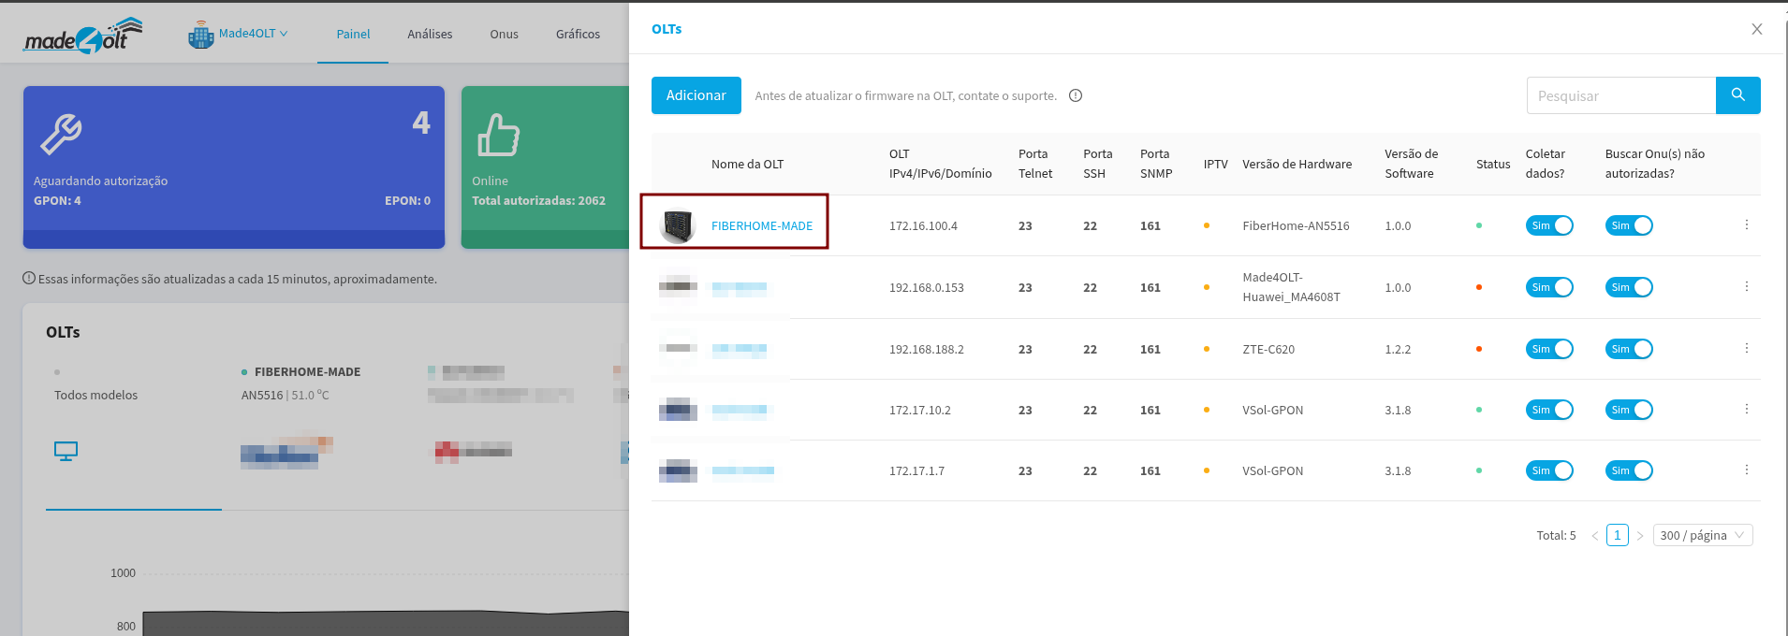This screenshot has height=636, width=1788.
Task: Toggle Buscar Onu(s) for ZTE-C620 row
Action: pyautogui.click(x=1629, y=349)
